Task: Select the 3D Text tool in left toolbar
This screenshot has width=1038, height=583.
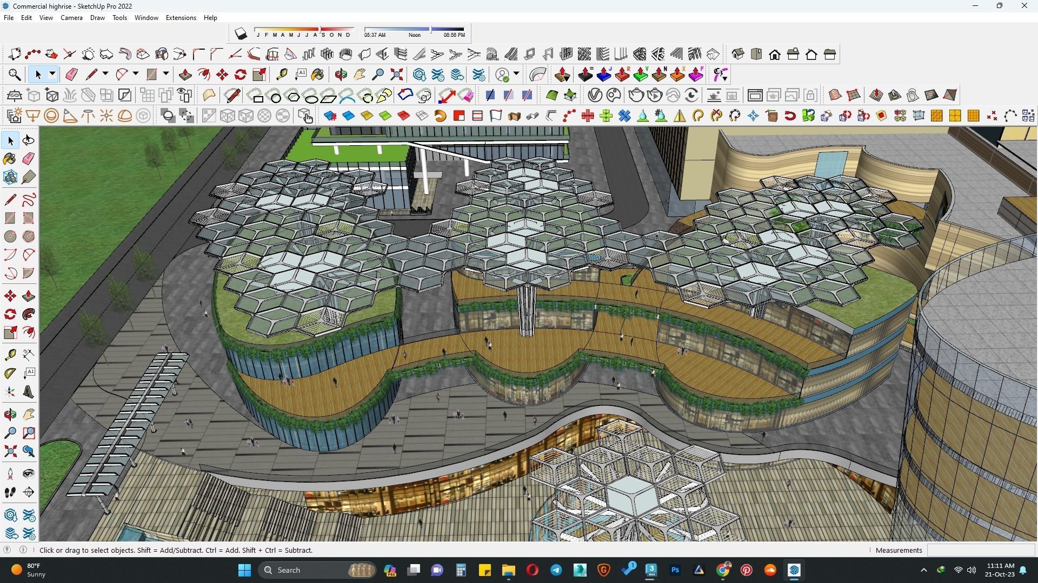Action: (29, 392)
